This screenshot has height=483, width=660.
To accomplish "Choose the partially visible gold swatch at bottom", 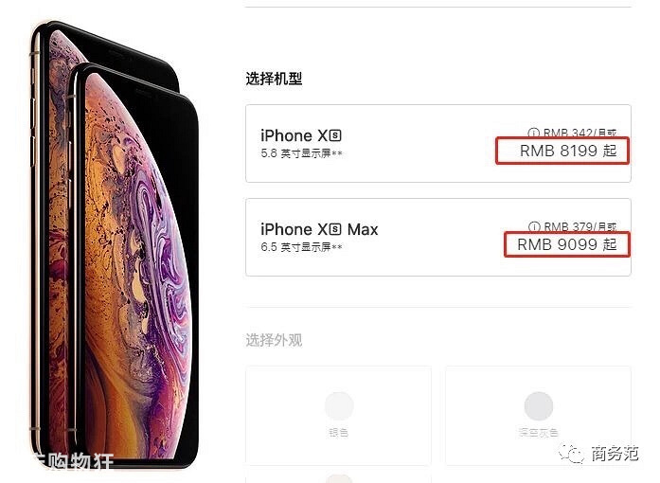I will [x=339, y=478].
